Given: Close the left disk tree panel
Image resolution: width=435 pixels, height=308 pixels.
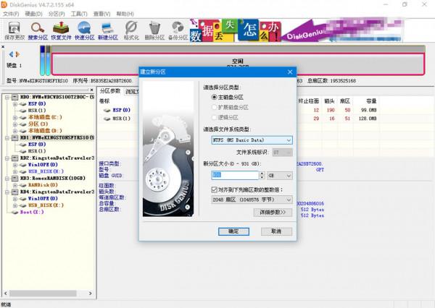Looking at the screenshot, I should [x=92, y=90].
